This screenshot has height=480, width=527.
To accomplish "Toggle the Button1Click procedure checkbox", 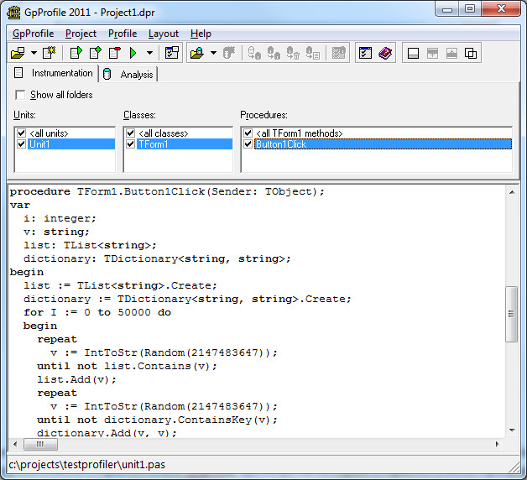I will coord(248,144).
